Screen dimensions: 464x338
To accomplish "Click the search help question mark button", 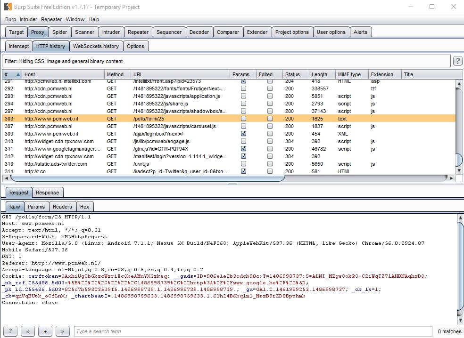I will click(10, 331).
